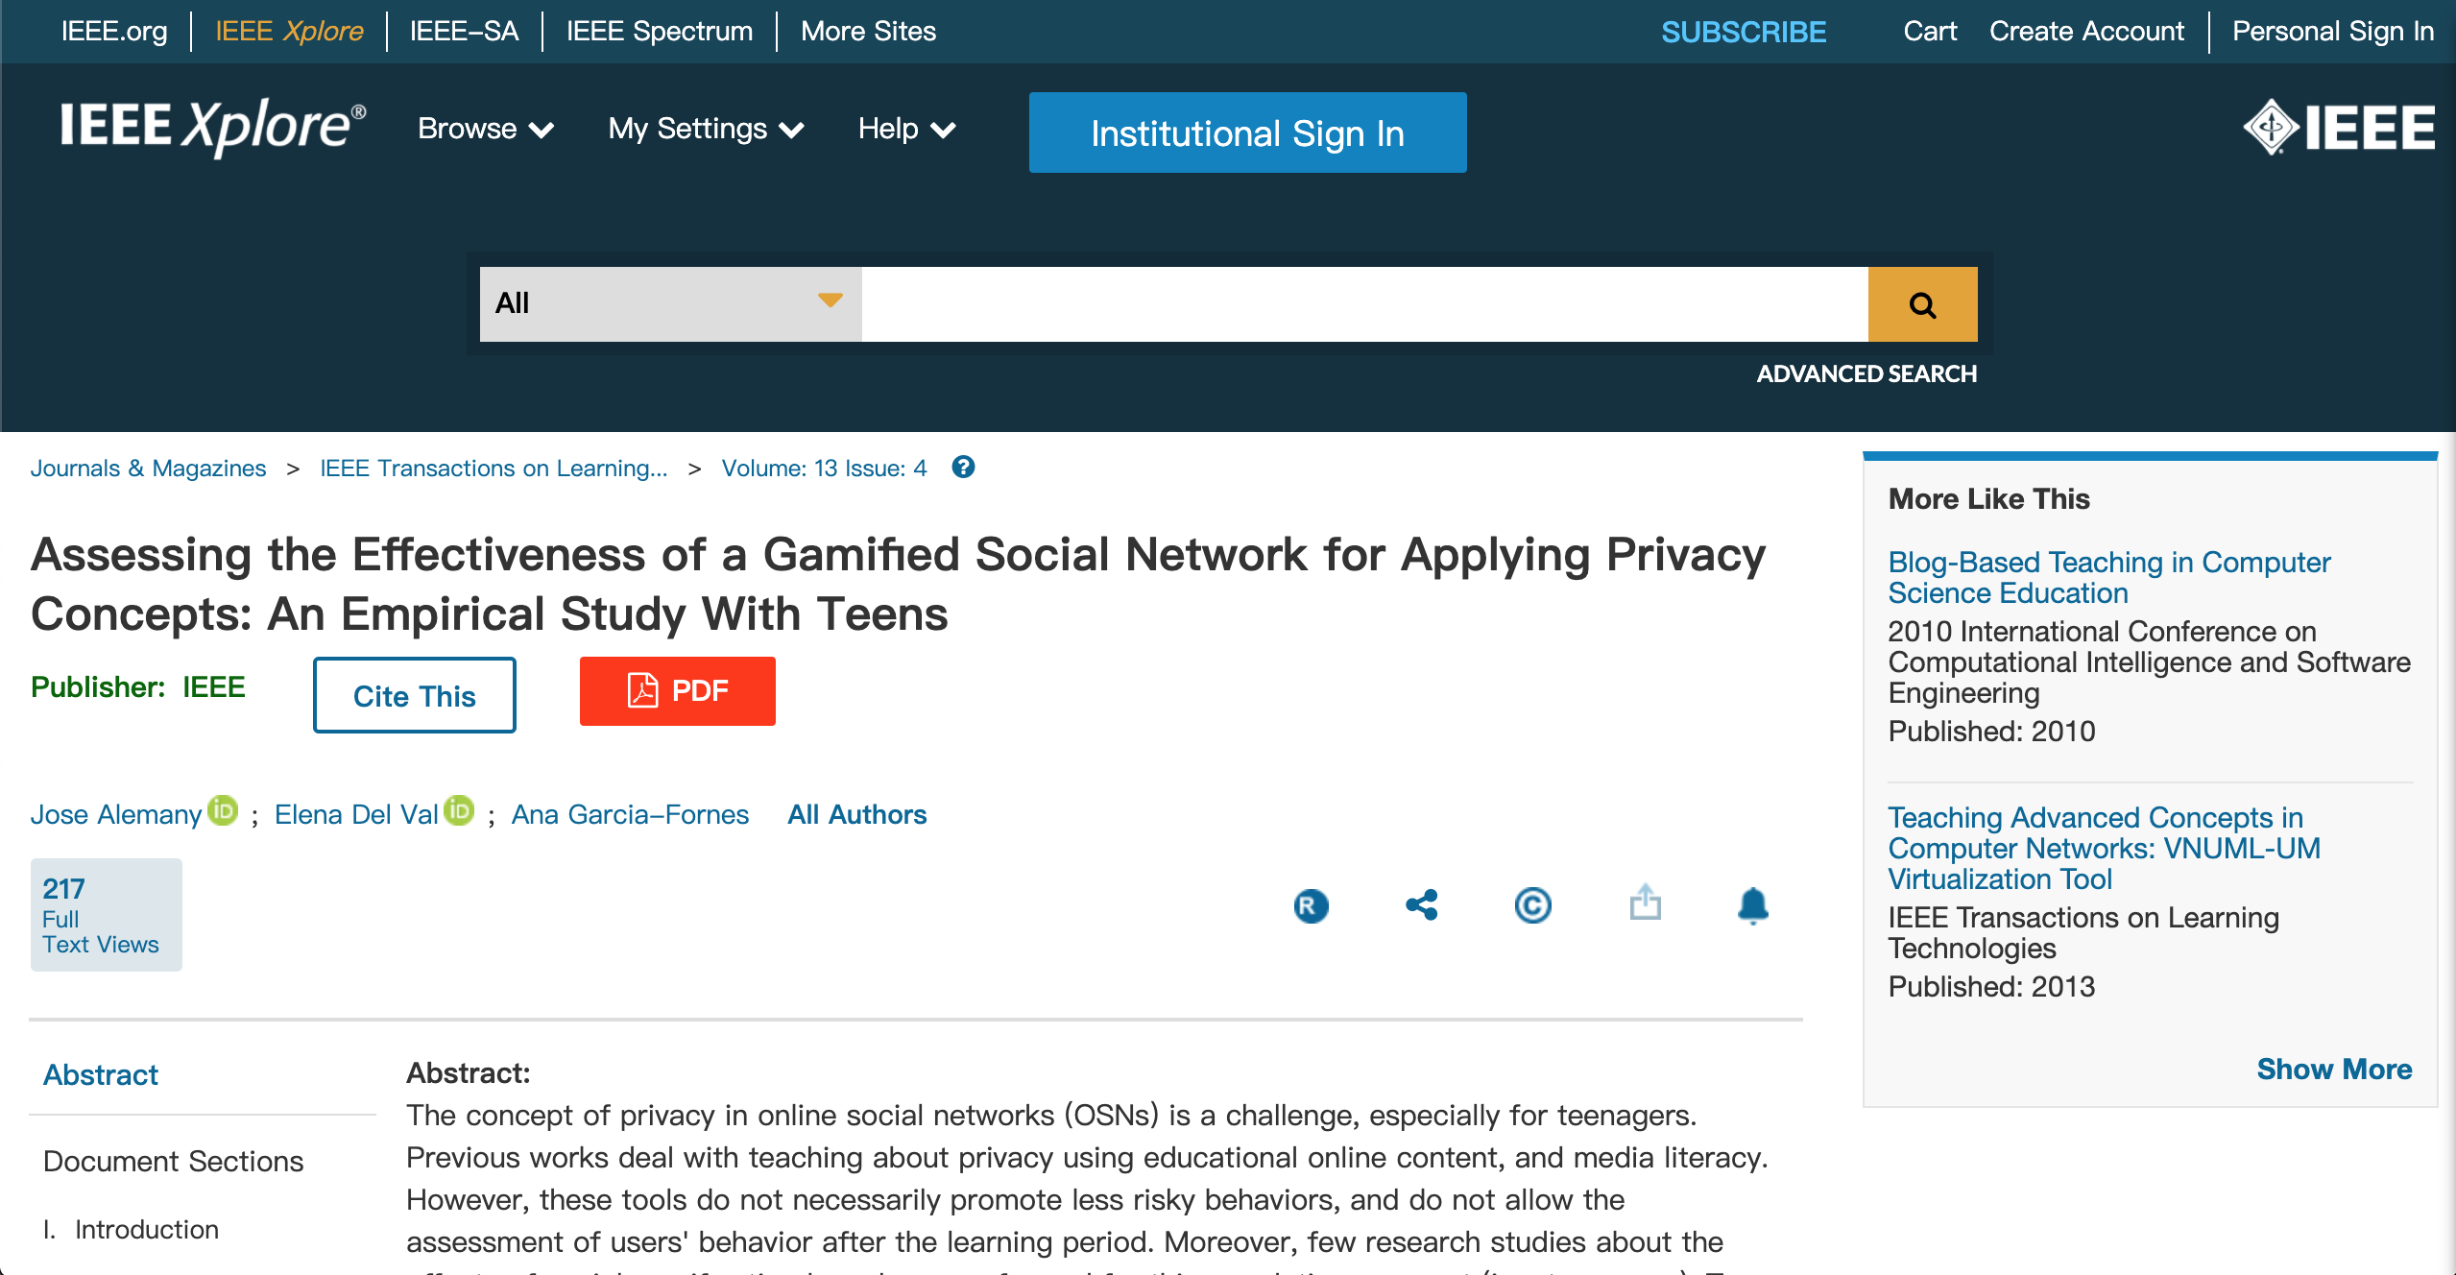Image resolution: width=2456 pixels, height=1275 pixels.
Task: Click the Document Sections heading
Action: point(174,1161)
